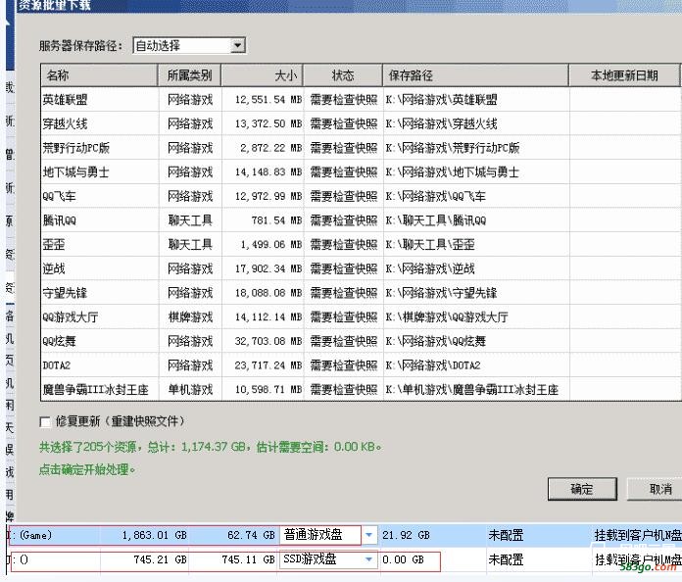Click 21.92 GB cell in Game row
682x582 pixels.
coord(406,535)
